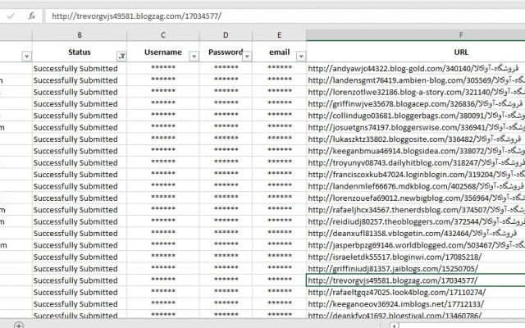Viewport: 525px width, 328px height.
Task: Click Status cell in rafaeltgqz47025 row
Action: click(80, 292)
